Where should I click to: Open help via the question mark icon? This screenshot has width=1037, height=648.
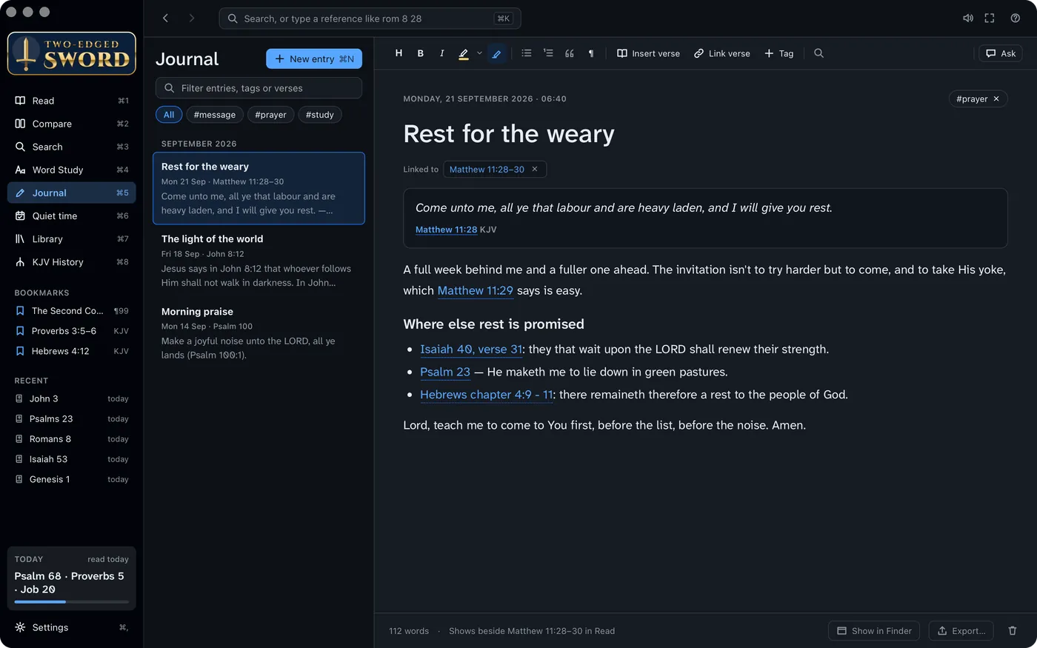click(x=1016, y=19)
